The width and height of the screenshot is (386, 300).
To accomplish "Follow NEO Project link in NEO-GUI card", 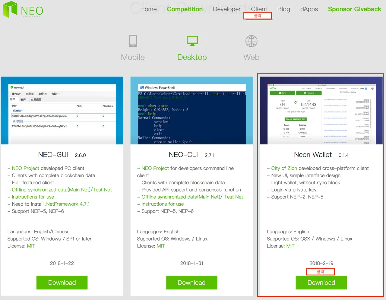I will pyautogui.click(x=26, y=168).
